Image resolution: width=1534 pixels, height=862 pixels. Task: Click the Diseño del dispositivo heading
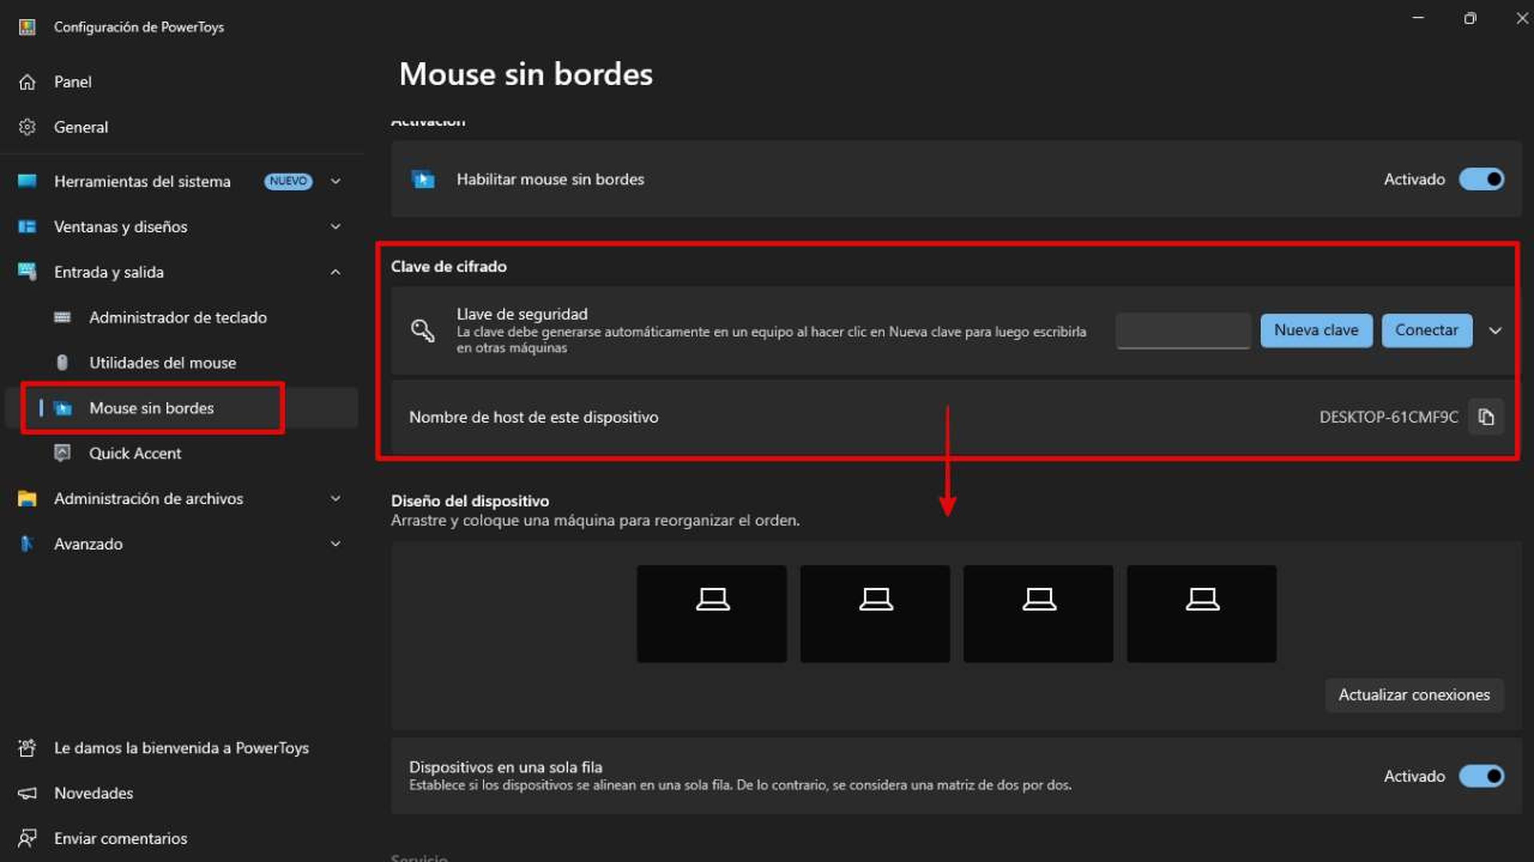click(x=470, y=501)
